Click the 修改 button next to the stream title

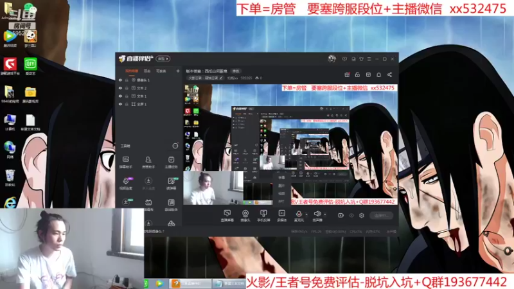click(x=236, y=71)
